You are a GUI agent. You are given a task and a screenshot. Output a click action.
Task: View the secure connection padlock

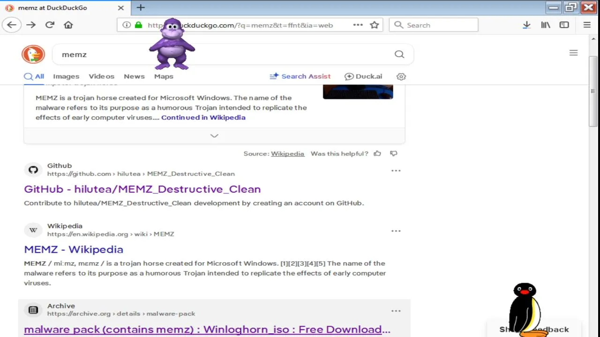[x=138, y=25]
